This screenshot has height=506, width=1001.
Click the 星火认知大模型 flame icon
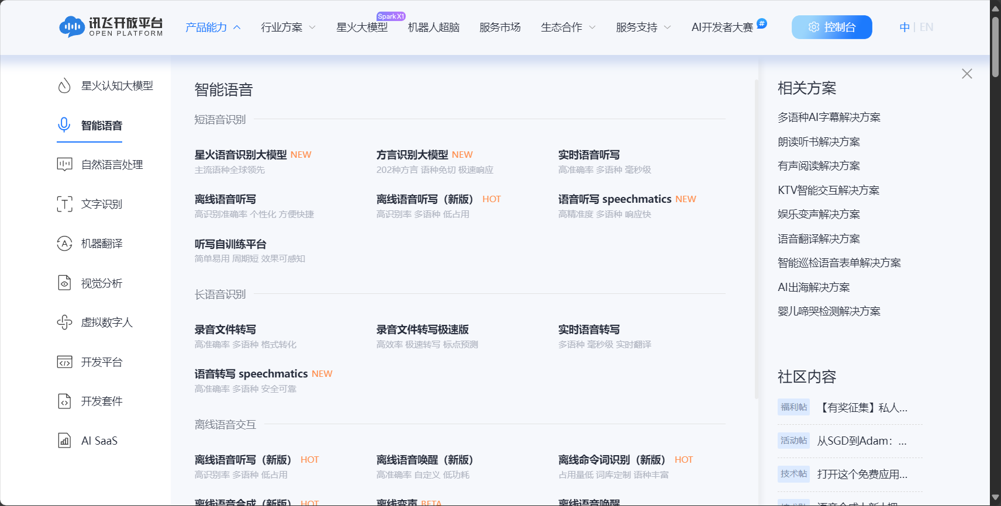(x=64, y=86)
